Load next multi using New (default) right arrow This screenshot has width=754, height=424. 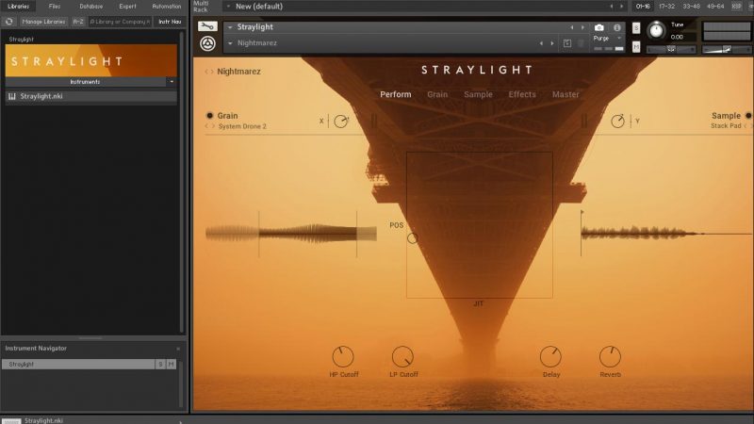pyautogui.click(x=622, y=7)
